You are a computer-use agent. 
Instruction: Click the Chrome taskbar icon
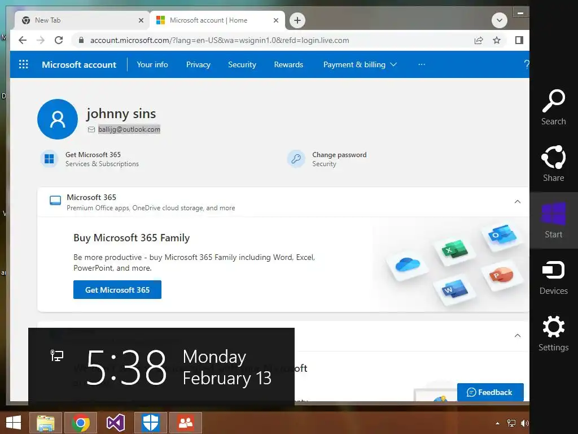81,423
